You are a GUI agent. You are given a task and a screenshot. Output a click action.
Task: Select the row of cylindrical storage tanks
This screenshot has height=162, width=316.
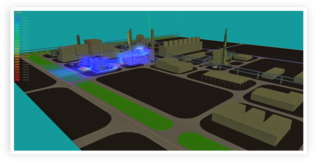[181, 42]
